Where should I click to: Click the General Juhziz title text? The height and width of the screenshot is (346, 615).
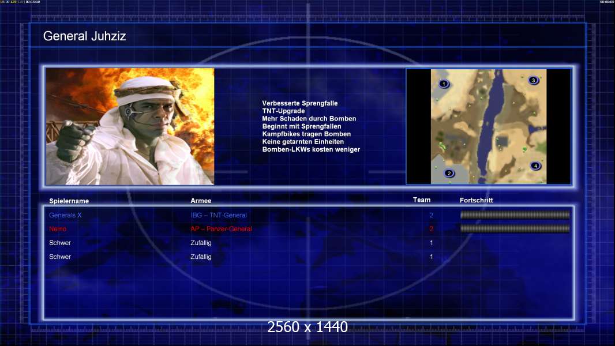point(84,36)
